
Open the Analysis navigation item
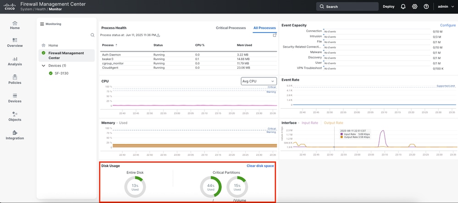coord(15,61)
